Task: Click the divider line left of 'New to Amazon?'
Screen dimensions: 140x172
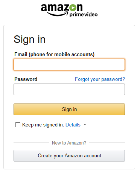Action: 31,143
